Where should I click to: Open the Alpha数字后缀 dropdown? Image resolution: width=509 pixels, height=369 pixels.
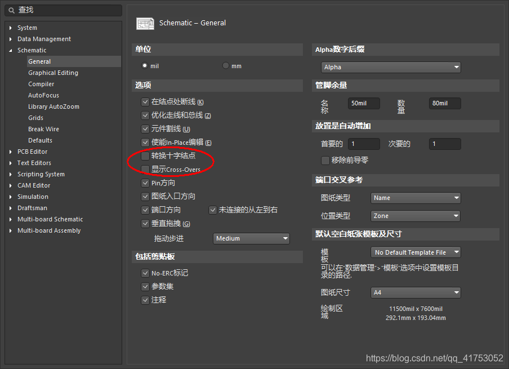390,66
